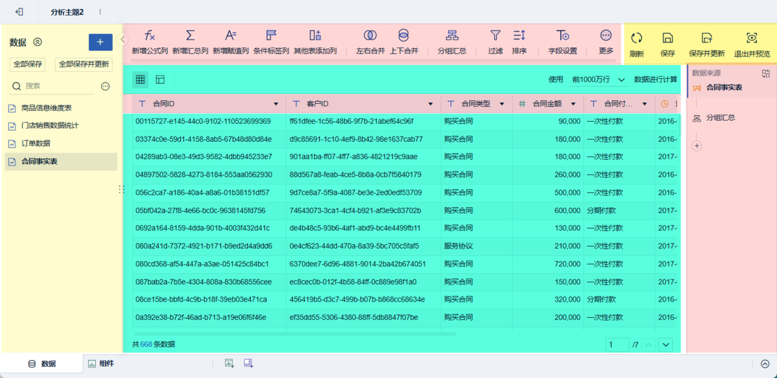
Task: Click the page number input field
Action: coord(617,345)
